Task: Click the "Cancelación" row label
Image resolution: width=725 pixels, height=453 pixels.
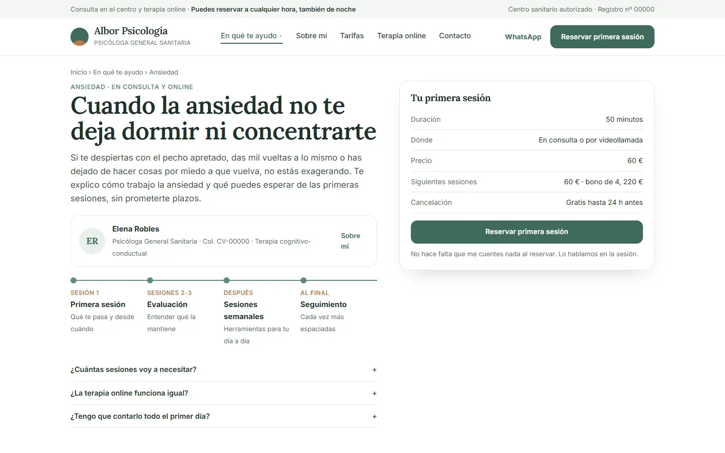Action: click(431, 202)
